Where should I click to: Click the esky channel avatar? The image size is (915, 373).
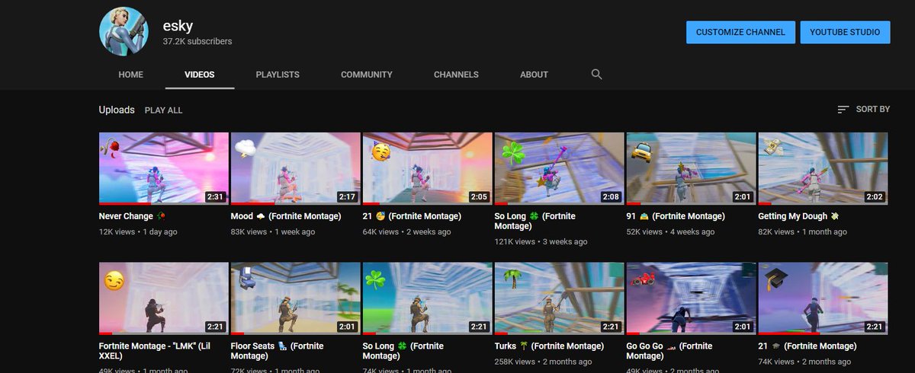click(x=124, y=32)
